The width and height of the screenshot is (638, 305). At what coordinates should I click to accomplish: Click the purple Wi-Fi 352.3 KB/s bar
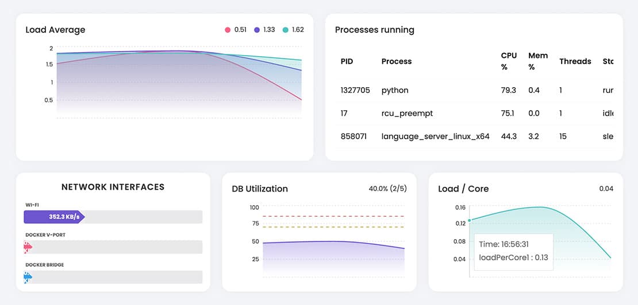[54, 217]
